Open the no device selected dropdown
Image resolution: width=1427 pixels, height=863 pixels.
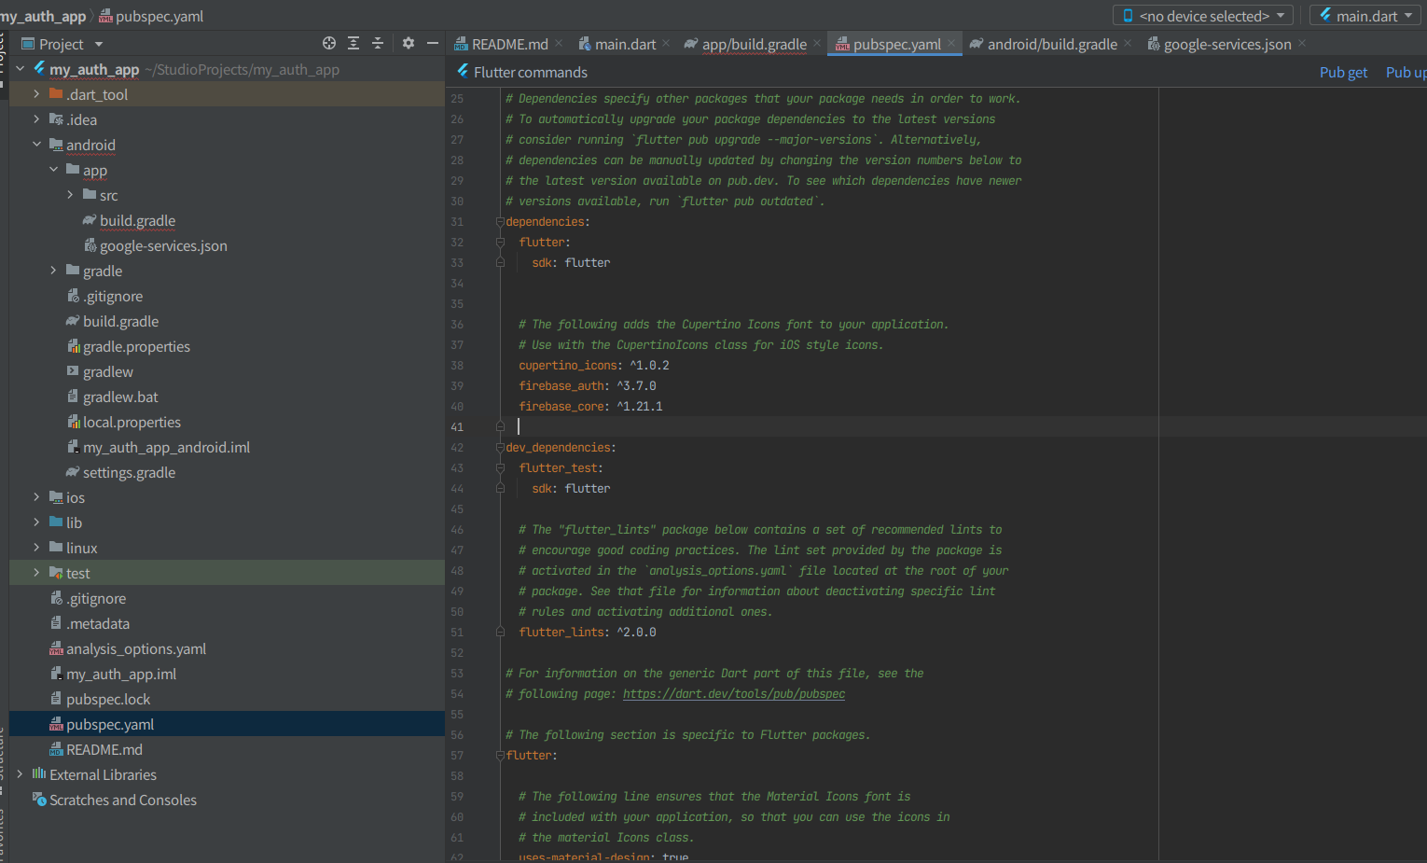click(x=1203, y=16)
